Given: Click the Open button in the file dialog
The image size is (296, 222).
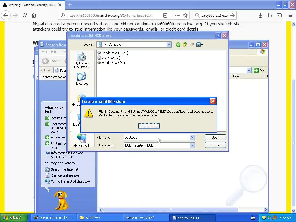Looking at the screenshot, I should 215,137.
